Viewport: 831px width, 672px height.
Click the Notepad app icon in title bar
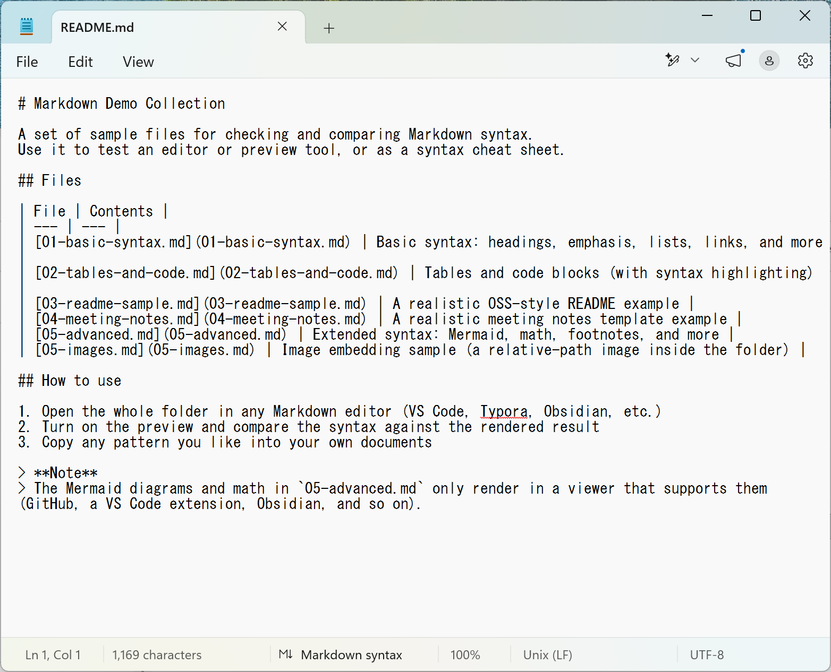[x=27, y=27]
